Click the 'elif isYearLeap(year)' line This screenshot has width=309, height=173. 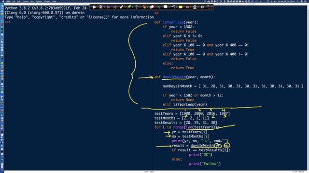point(184,104)
